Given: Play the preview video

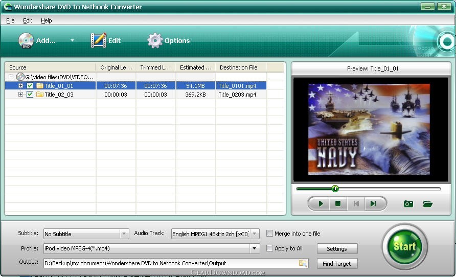Looking at the screenshot, I should 321,203.
